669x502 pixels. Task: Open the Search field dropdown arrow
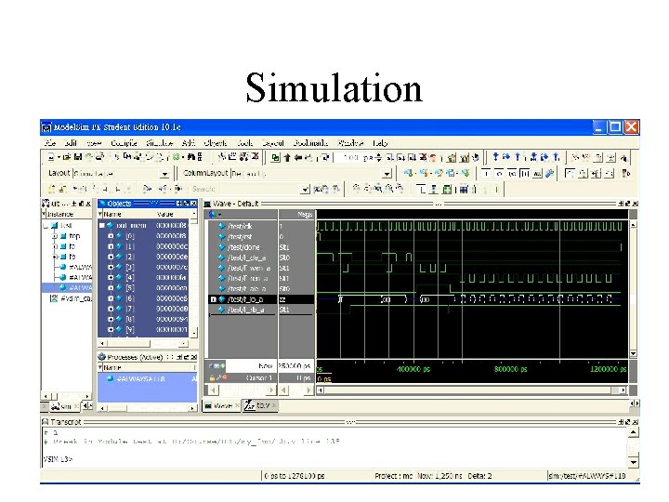click(305, 189)
